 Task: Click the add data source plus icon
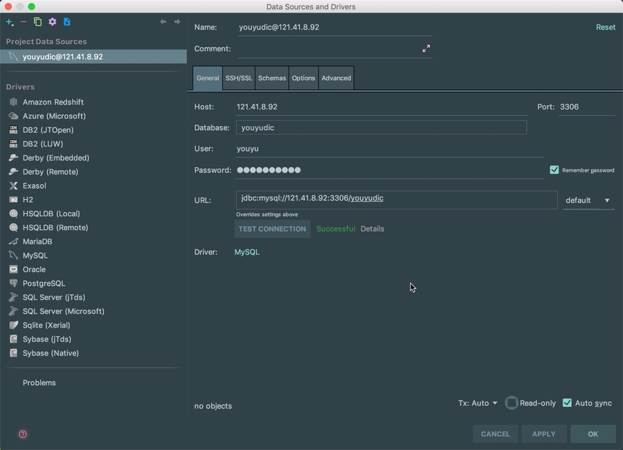click(10, 22)
